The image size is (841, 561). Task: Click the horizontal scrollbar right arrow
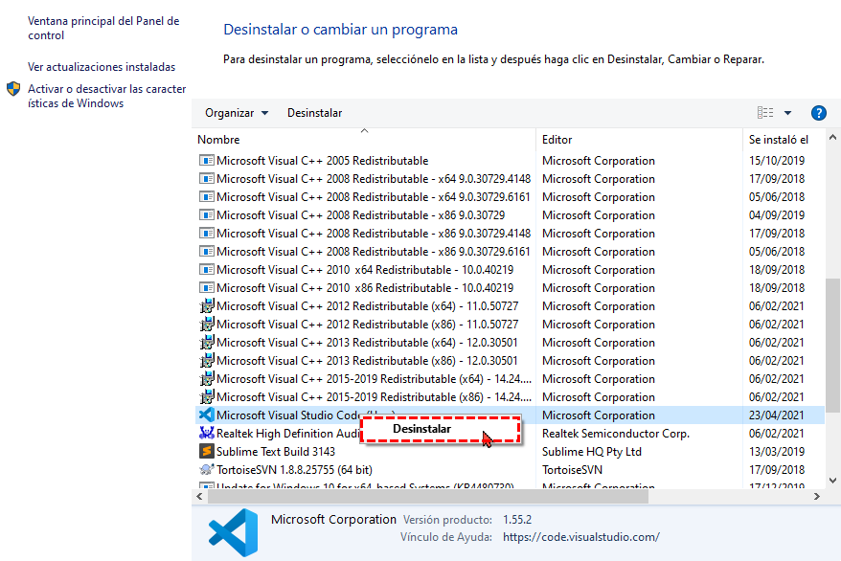(816, 497)
